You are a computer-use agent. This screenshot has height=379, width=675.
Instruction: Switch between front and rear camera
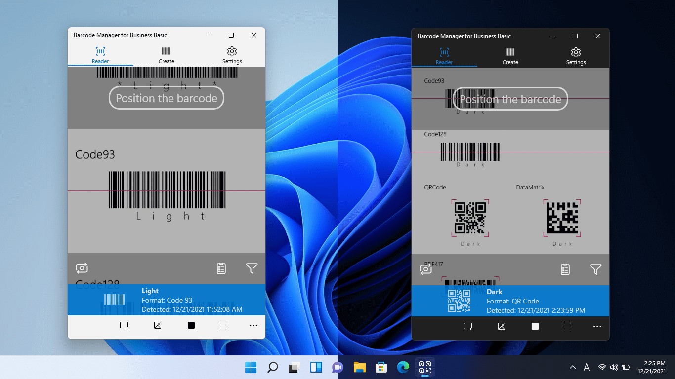tap(82, 268)
